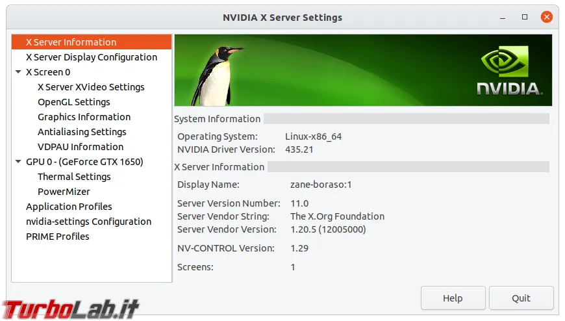This screenshot has height=321, width=565.
Task: Select X Server Information in sidebar
Action: coord(92,42)
